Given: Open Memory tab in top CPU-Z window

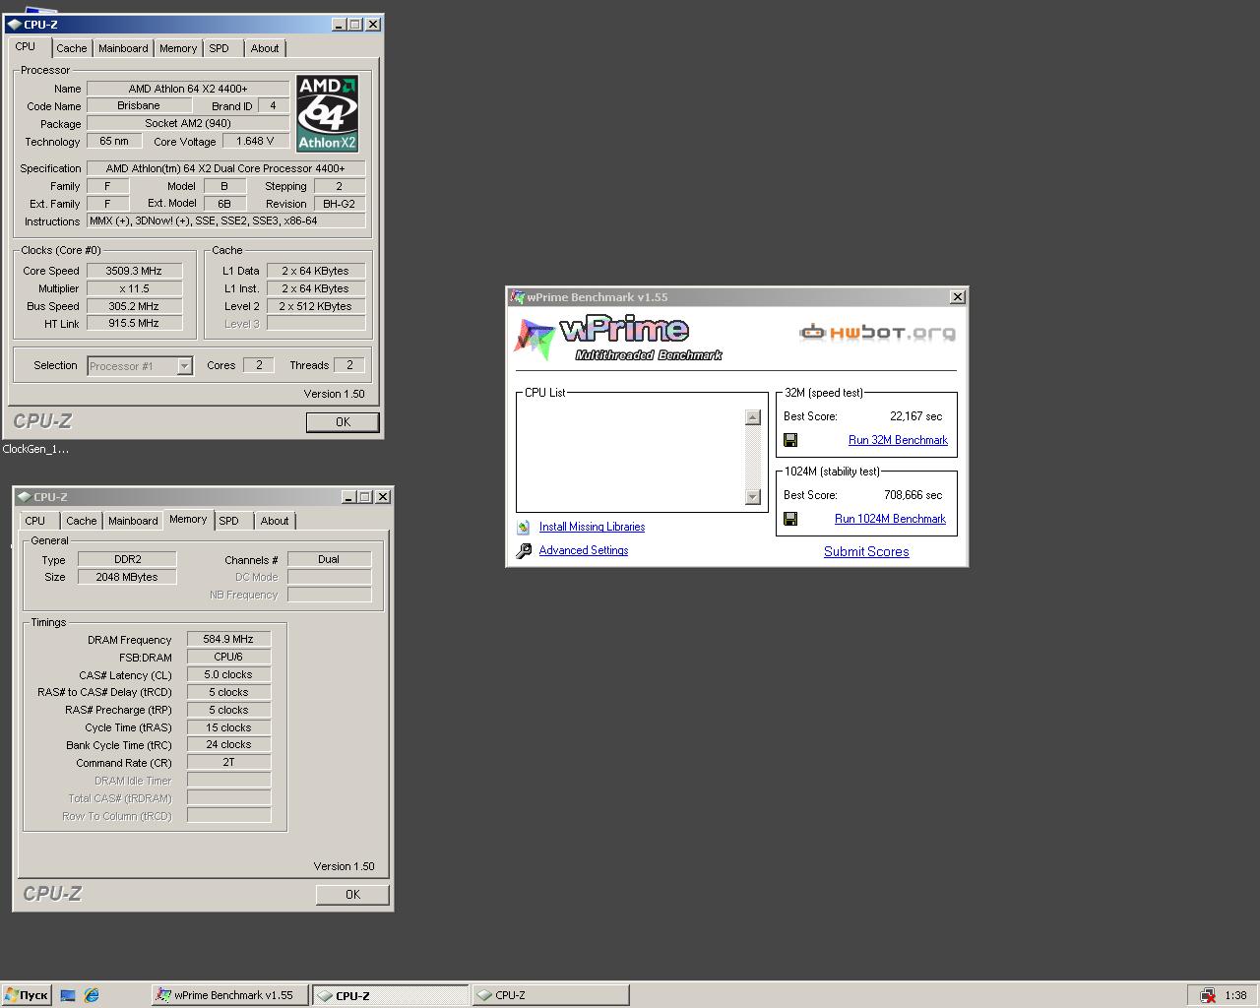Looking at the screenshot, I should 178,48.
